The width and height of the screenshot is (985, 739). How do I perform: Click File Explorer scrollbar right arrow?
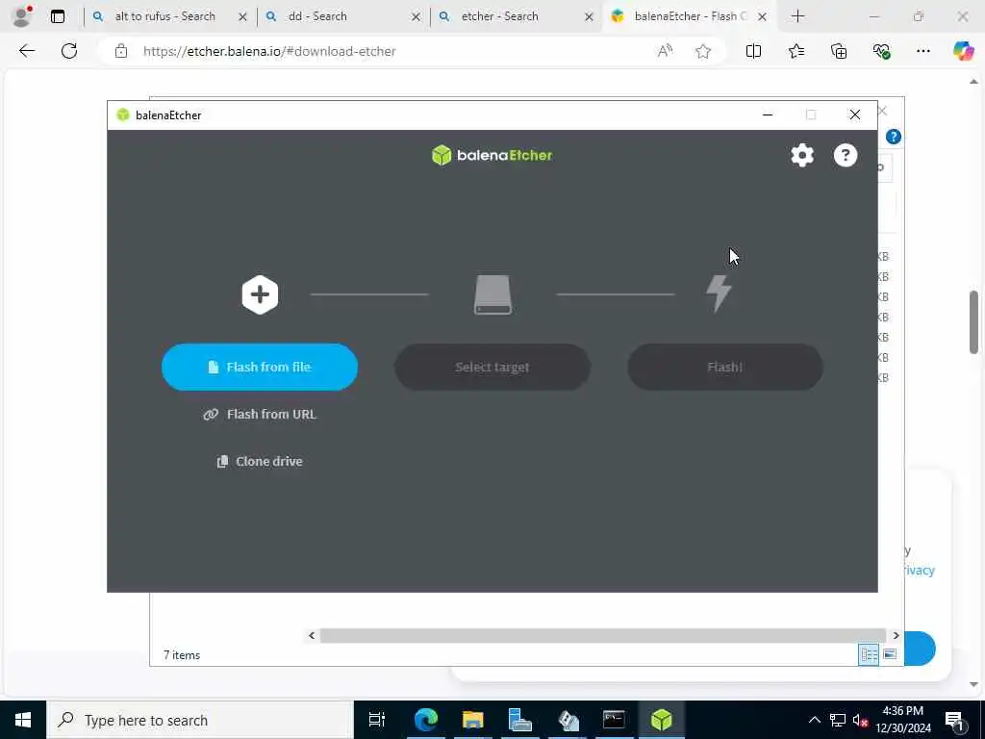coord(896,635)
